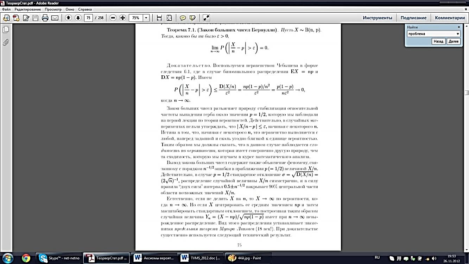
Task: Click the Назад button in Find box
Action: click(438, 42)
